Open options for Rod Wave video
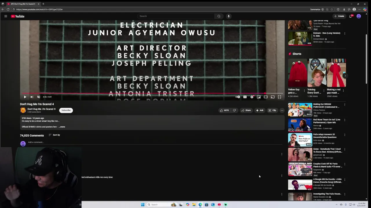This screenshot has height=208, width=371. [x=345, y=120]
